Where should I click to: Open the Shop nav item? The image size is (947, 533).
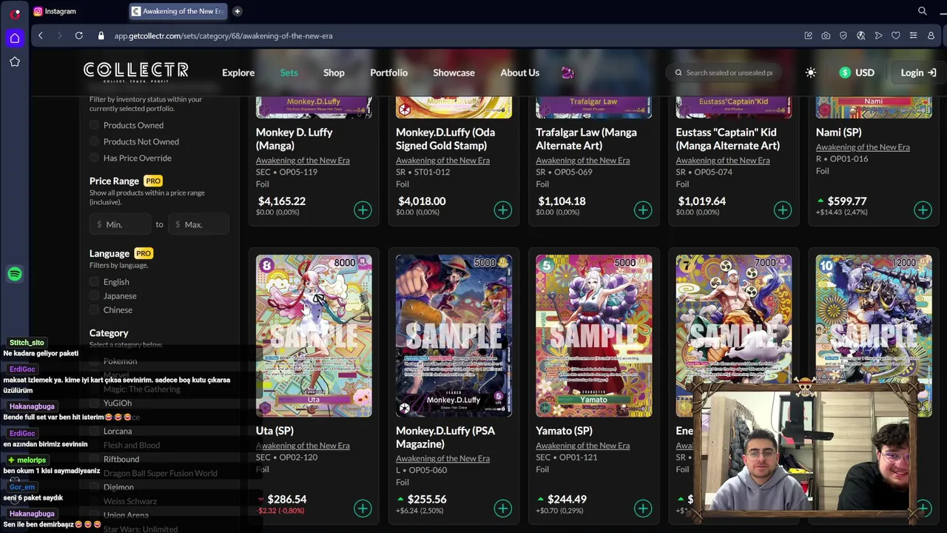click(334, 73)
